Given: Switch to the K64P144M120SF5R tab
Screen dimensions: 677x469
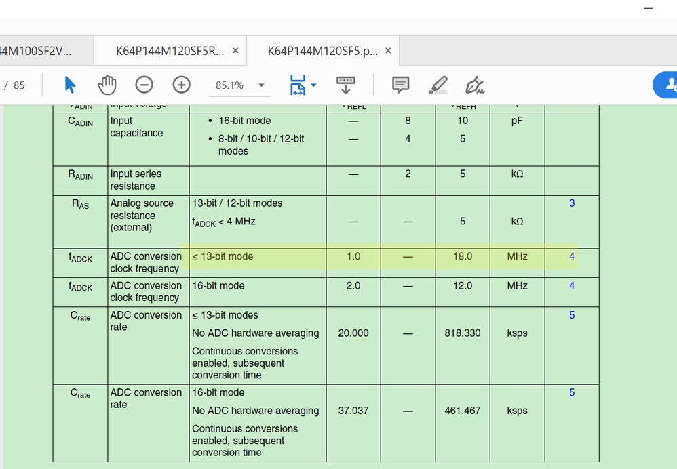Looking at the screenshot, I should [170, 51].
